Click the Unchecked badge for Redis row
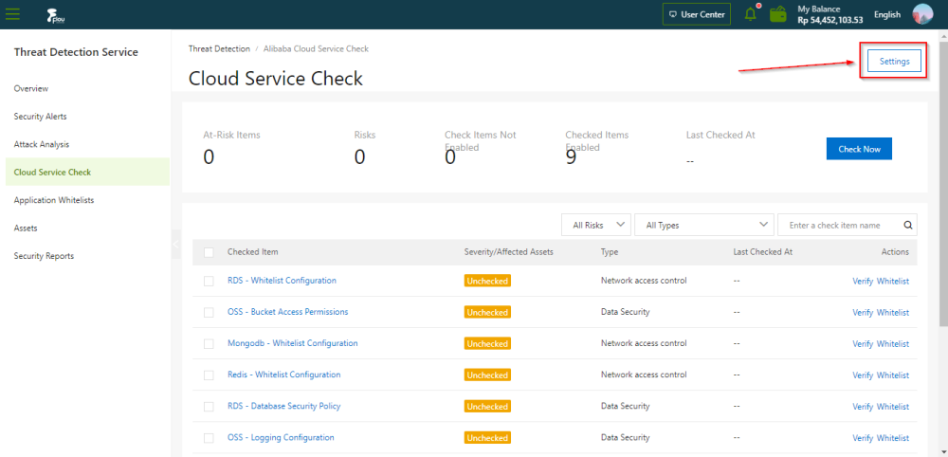The height and width of the screenshot is (457, 948). pos(487,375)
